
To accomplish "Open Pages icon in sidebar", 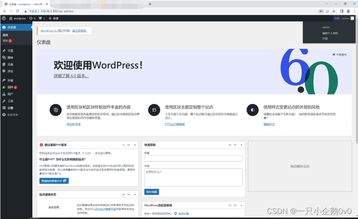I will coord(4,64).
